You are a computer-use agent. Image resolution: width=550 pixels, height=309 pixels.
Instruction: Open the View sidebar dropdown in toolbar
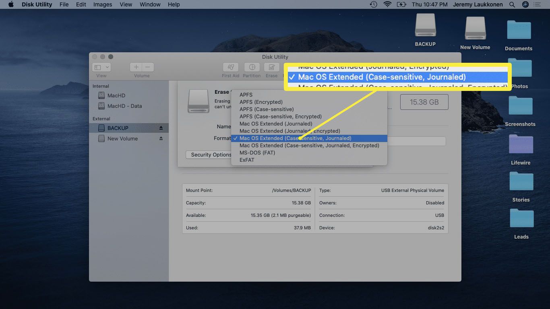[x=101, y=67]
